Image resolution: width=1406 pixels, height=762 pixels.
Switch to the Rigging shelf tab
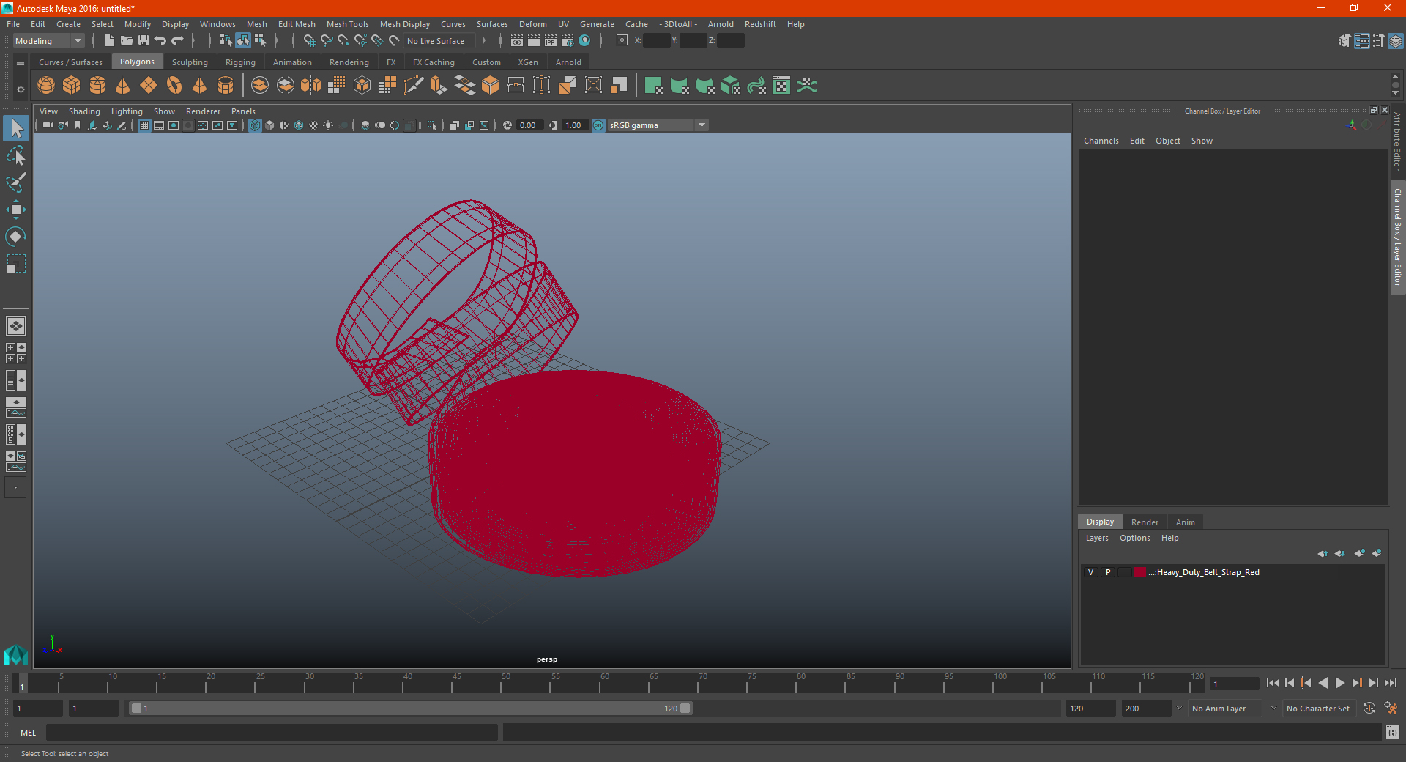click(x=240, y=62)
